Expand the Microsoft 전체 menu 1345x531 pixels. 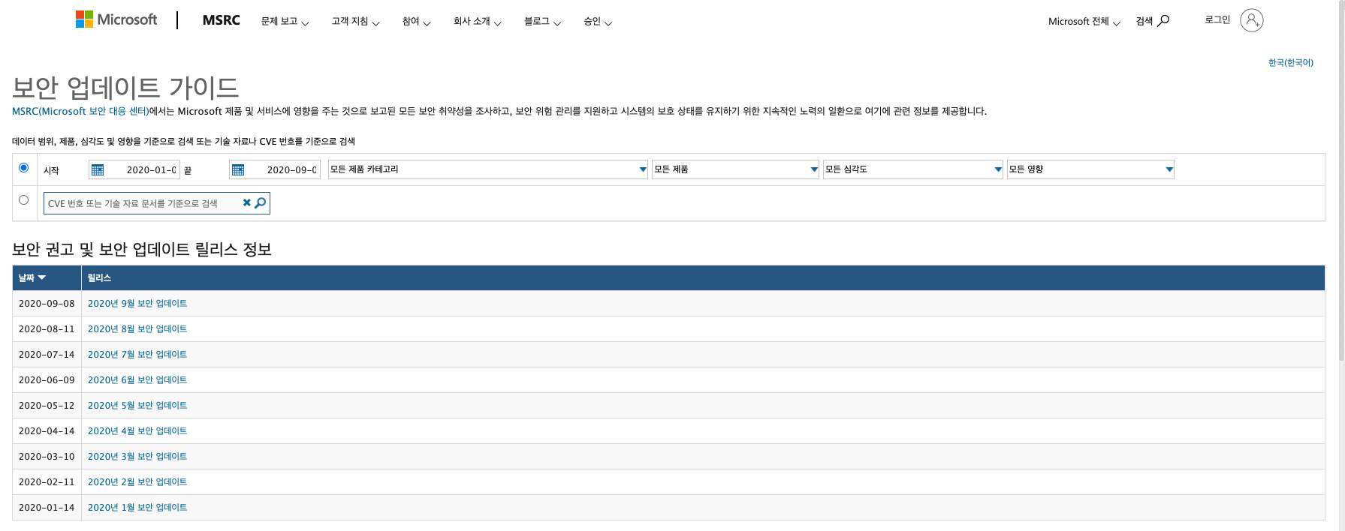[1084, 22]
